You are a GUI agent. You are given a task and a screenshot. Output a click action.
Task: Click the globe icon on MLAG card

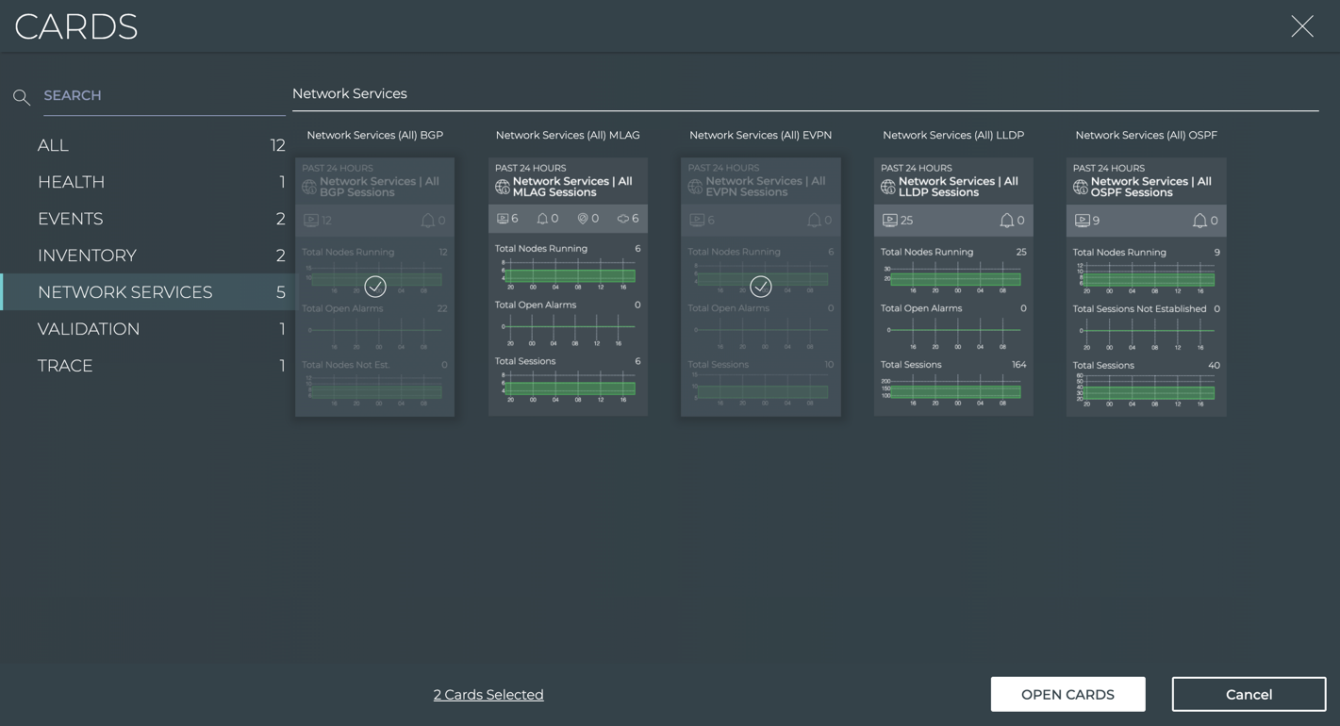503,188
